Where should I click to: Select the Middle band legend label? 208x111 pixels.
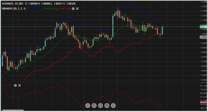[x=50, y=9]
